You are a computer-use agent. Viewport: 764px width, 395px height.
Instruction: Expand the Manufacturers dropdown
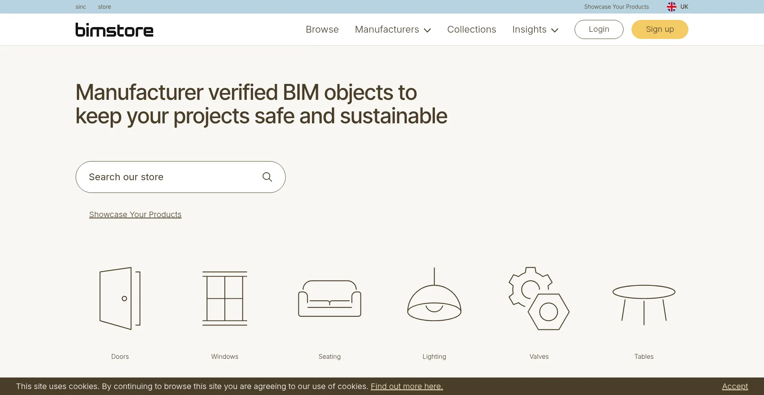click(x=392, y=29)
